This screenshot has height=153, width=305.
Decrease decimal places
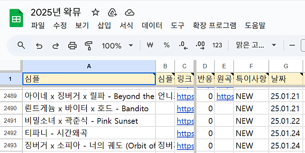183,46
